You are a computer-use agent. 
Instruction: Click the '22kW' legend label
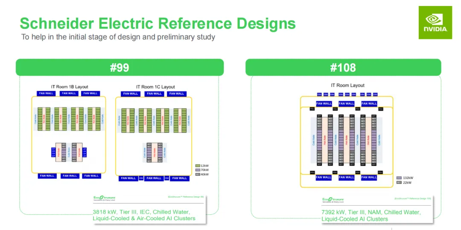point(407,182)
